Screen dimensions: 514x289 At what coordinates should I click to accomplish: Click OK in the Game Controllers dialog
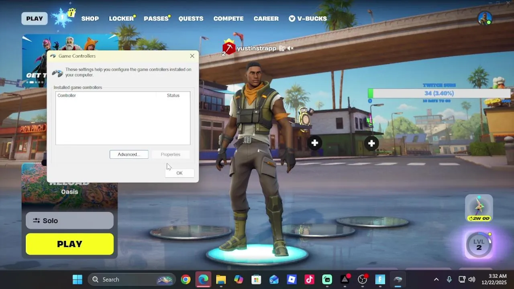pos(179,173)
